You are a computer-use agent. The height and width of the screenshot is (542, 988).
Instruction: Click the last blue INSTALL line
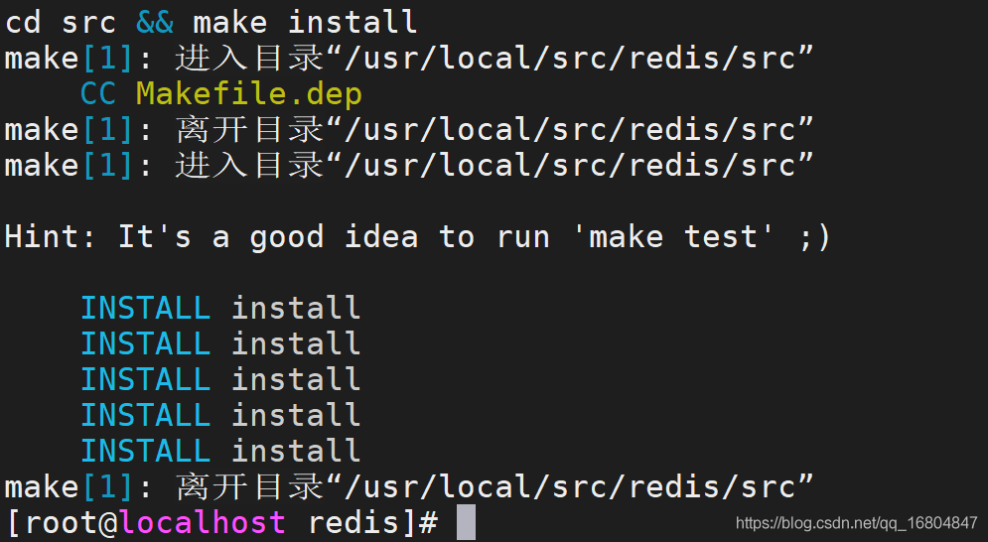(219, 452)
